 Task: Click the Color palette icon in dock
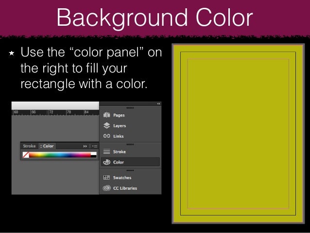tap(106, 162)
